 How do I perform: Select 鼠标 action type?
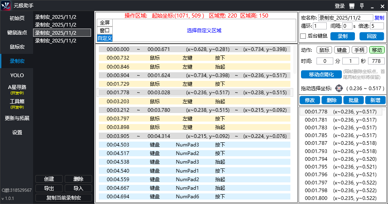click(324, 50)
